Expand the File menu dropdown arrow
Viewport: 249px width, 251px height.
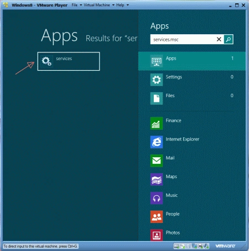pyautogui.click(x=81, y=5)
